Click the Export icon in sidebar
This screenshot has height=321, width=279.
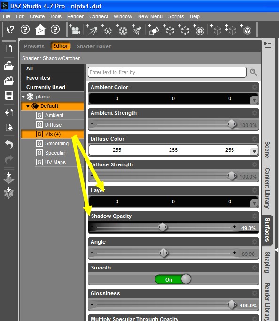tap(9, 127)
